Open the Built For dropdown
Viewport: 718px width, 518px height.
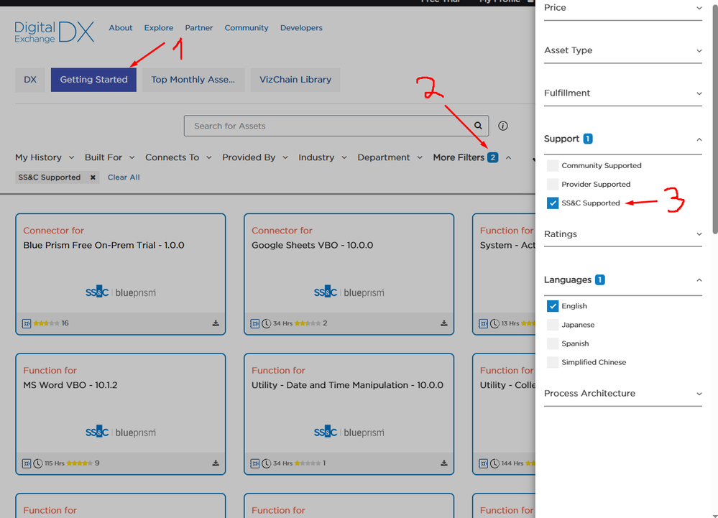pyautogui.click(x=109, y=157)
